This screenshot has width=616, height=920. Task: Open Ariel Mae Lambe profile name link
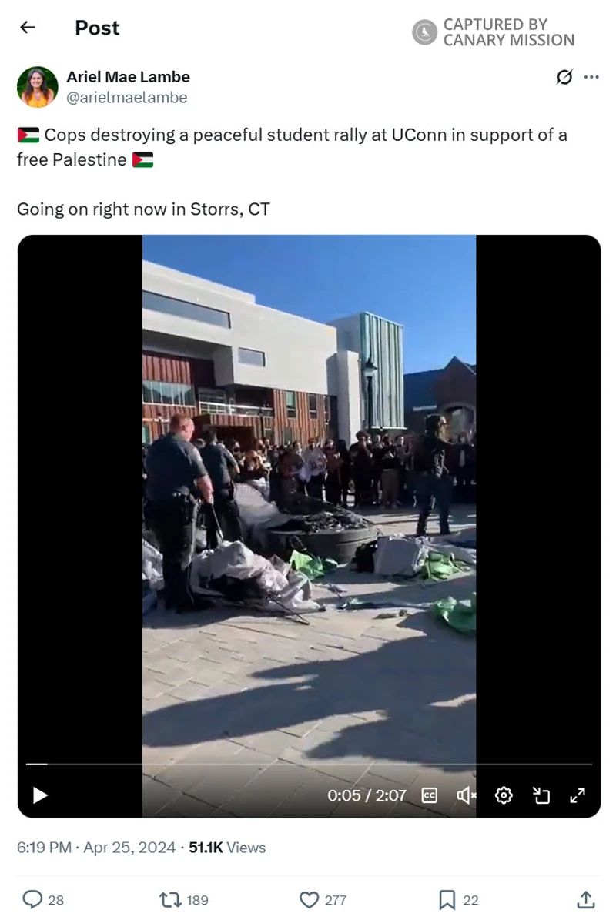click(128, 77)
